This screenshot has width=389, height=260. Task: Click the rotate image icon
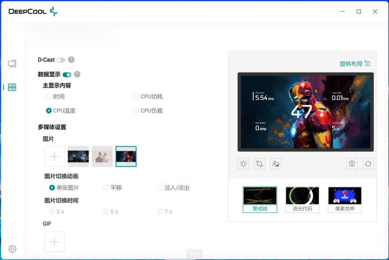[x=259, y=164]
